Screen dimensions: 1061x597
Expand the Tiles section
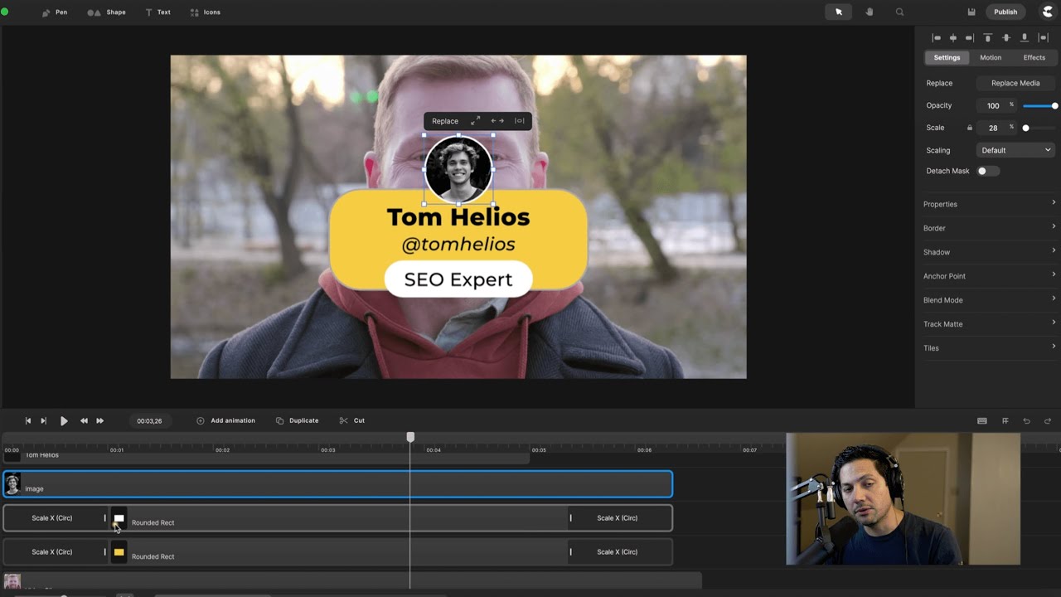988,348
